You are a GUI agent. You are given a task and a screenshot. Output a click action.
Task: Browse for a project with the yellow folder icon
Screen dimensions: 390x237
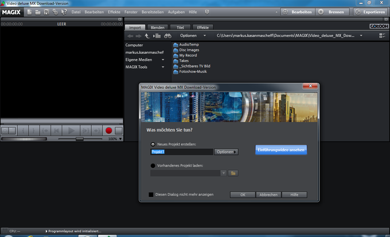tap(233, 173)
